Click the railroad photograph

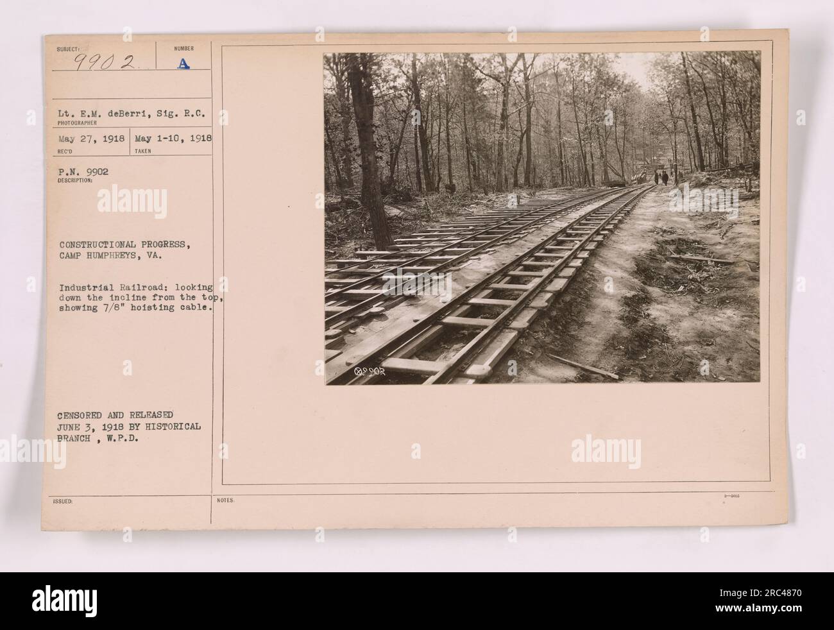[x=542, y=218]
